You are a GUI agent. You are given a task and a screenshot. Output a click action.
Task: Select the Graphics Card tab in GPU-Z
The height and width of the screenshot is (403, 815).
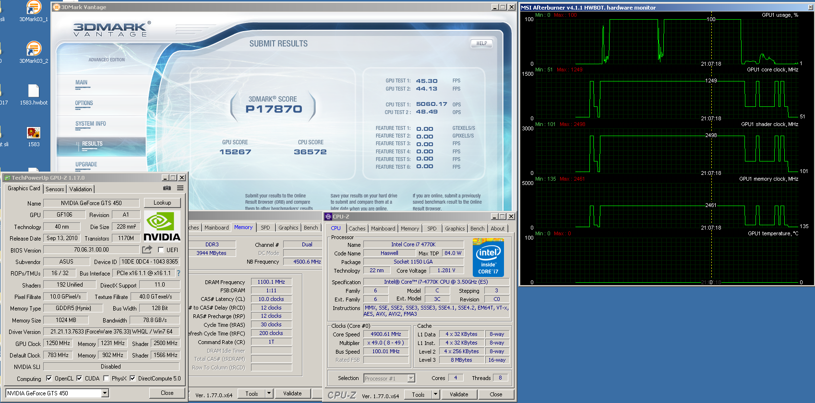(24, 189)
